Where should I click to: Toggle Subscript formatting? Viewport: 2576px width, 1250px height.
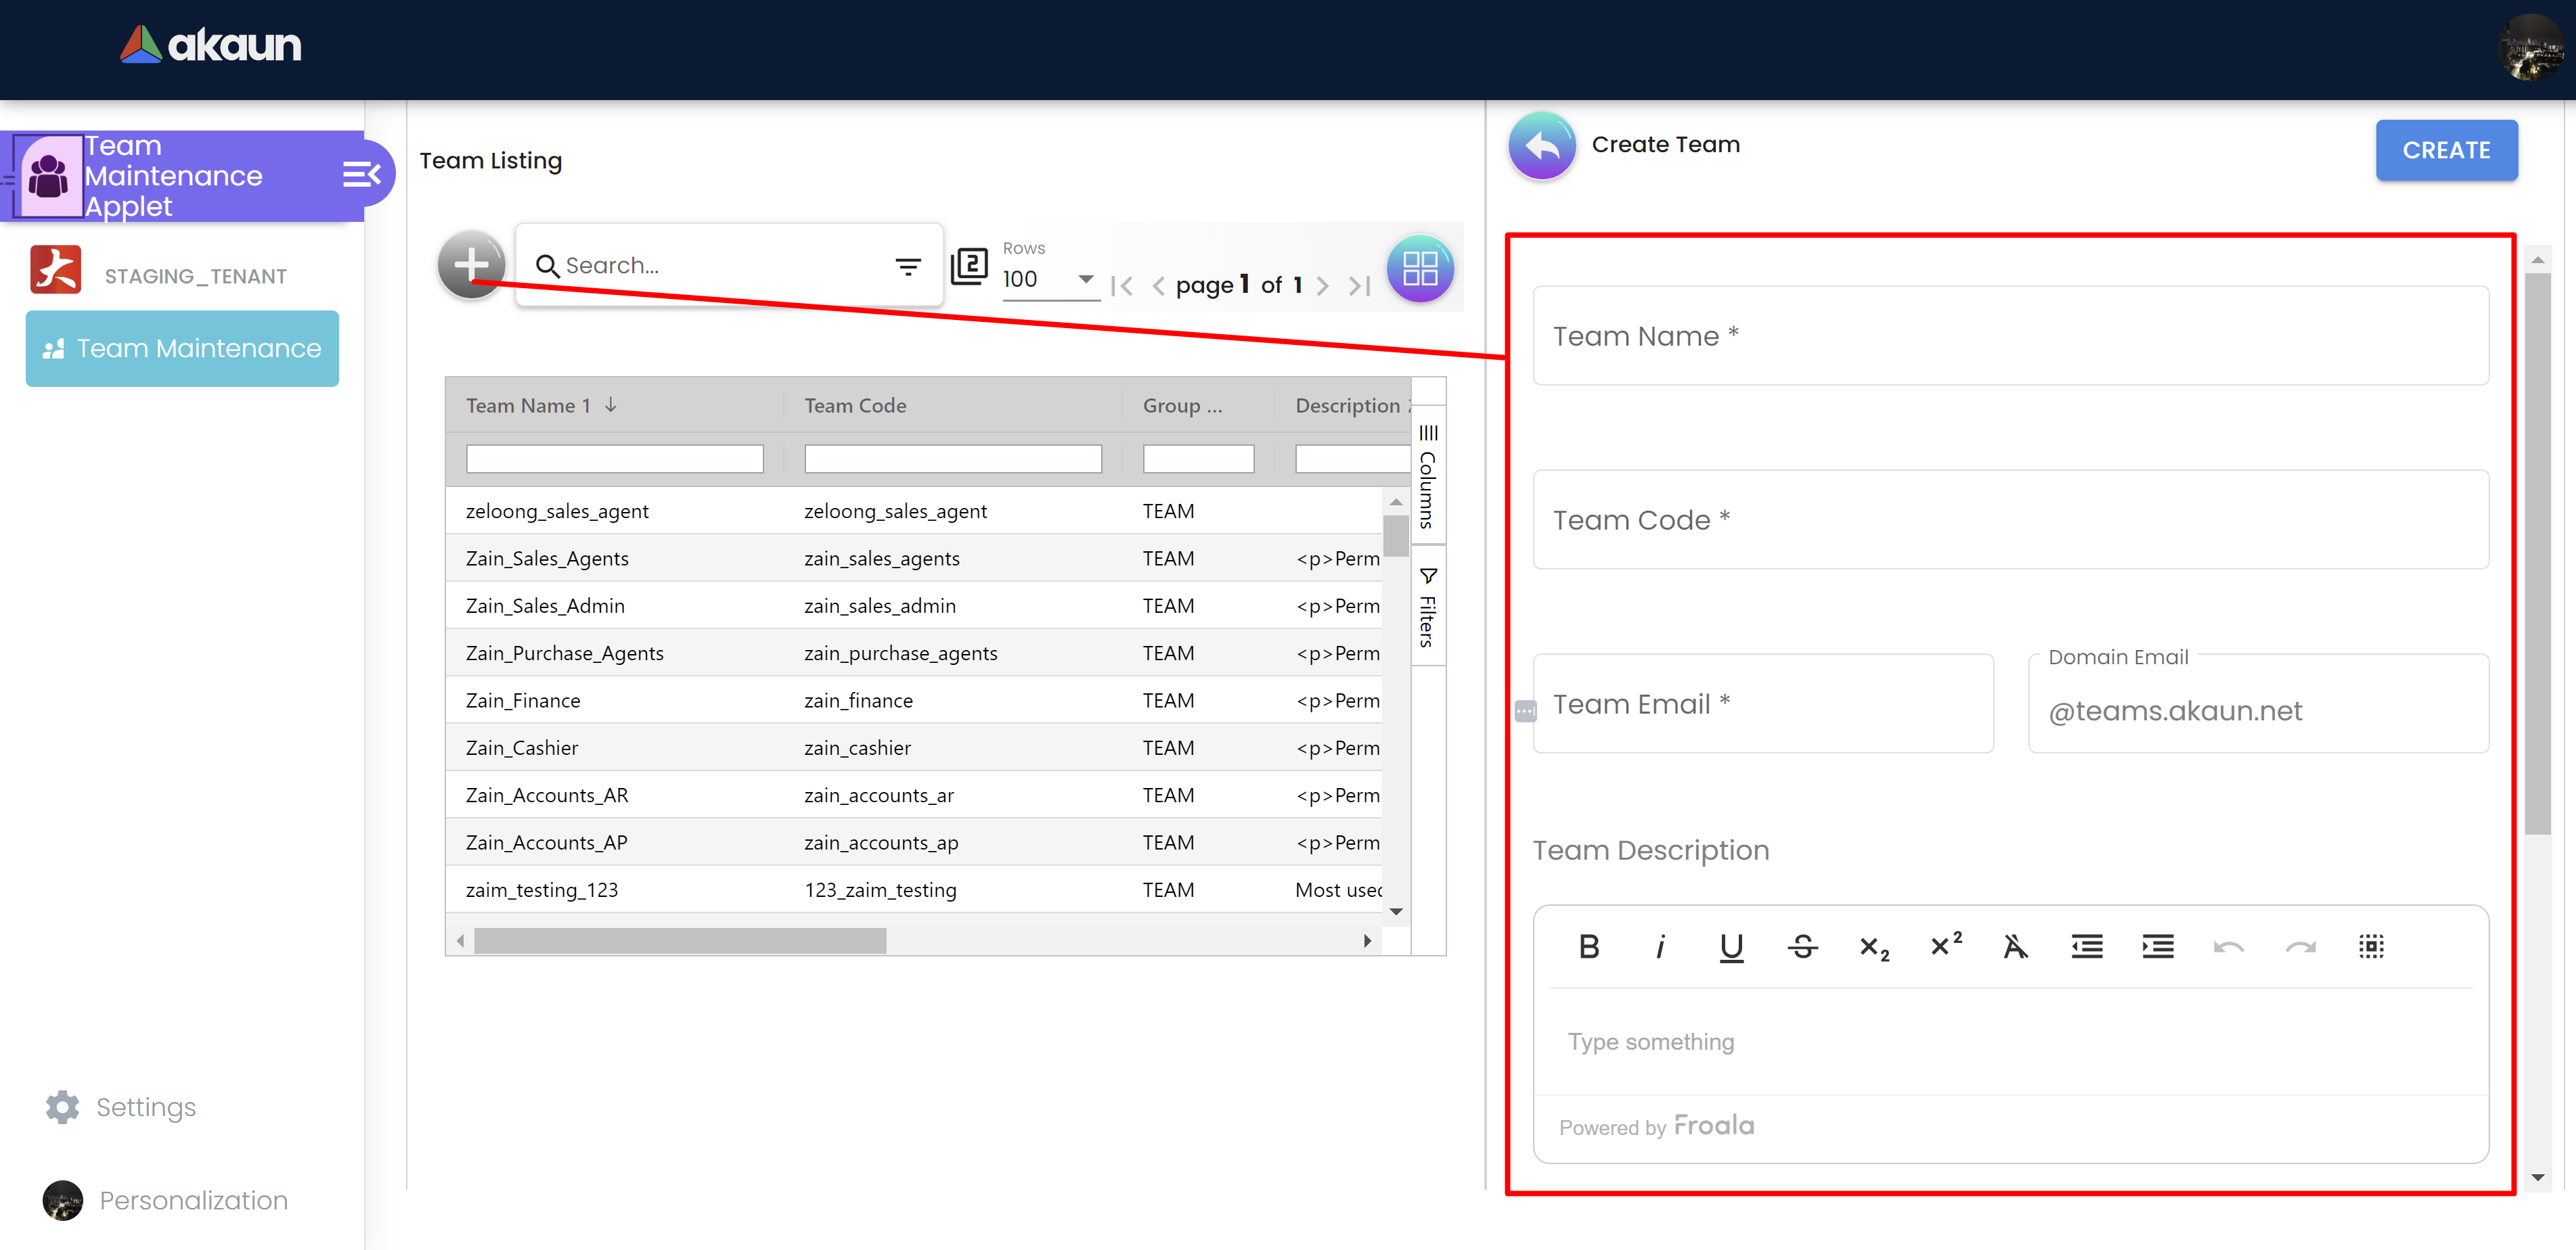[1873, 946]
